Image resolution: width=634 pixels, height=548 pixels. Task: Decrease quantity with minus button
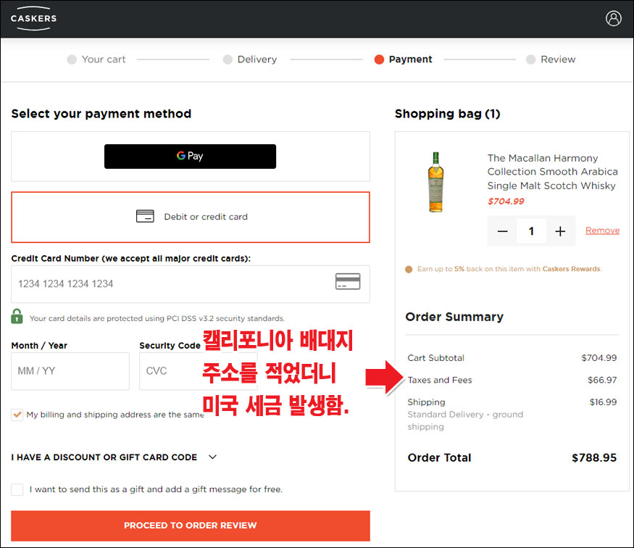502,231
